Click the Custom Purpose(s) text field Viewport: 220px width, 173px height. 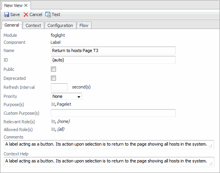tap(113, 113)
